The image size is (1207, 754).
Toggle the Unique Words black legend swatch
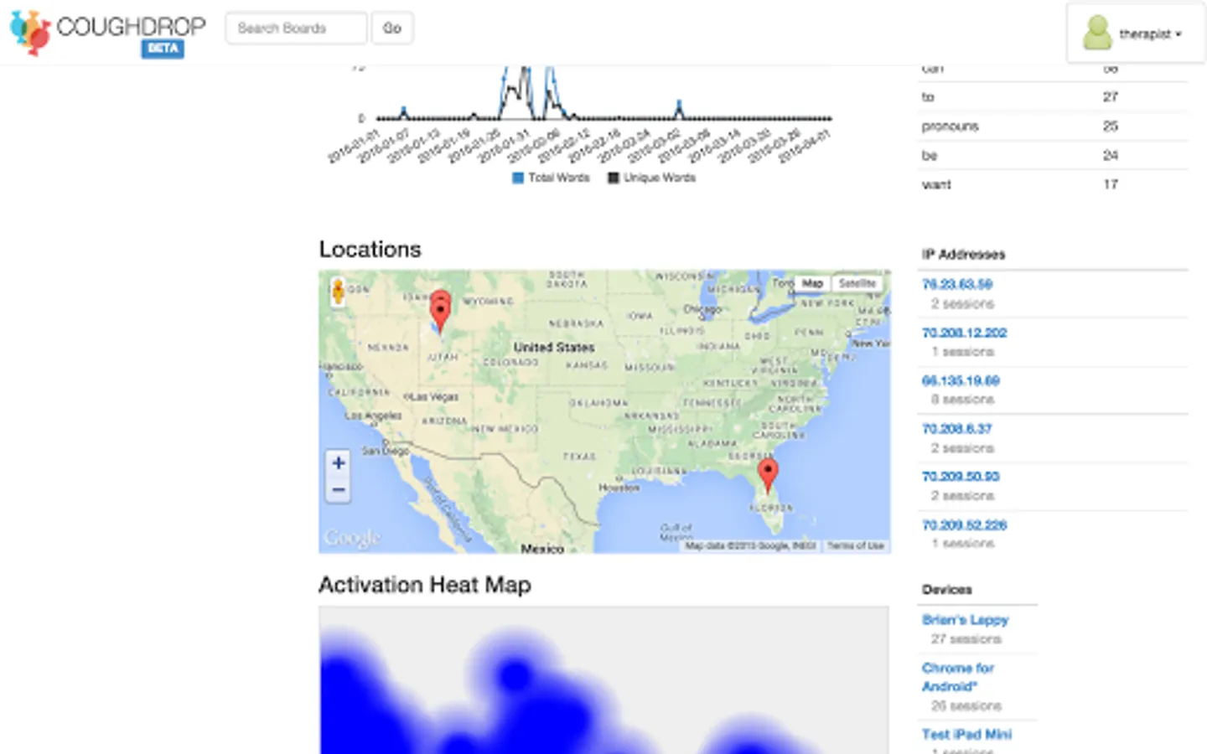click(614, 178)
